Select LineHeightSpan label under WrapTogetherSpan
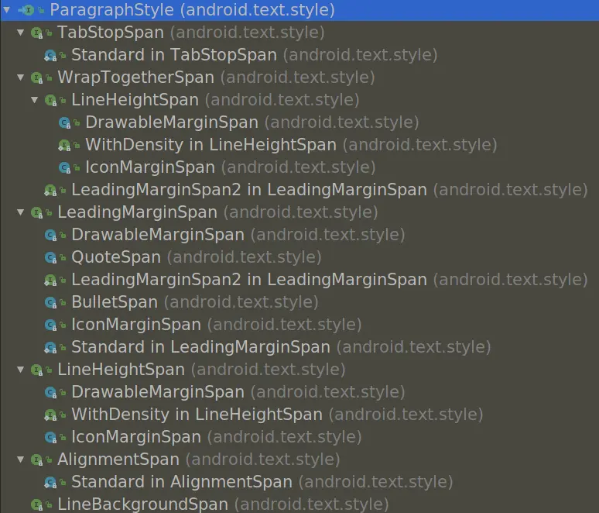This screenshot has height=513, width=599. 135,100
